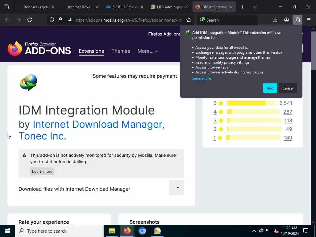Open Firefox window in taskbar

(127, 231)
